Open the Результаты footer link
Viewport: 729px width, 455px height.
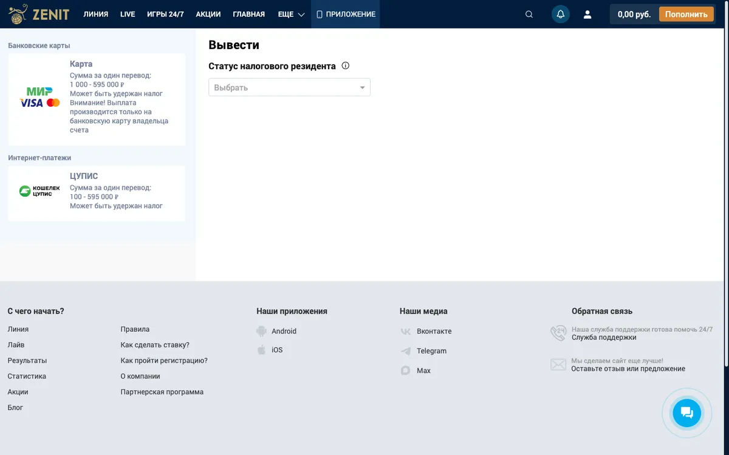pos(27,361)
